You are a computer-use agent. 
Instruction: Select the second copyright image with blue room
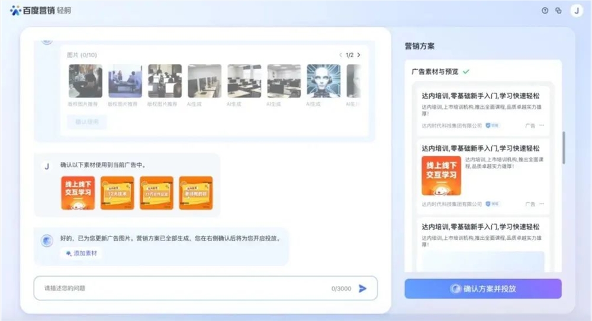click(125, 81)
